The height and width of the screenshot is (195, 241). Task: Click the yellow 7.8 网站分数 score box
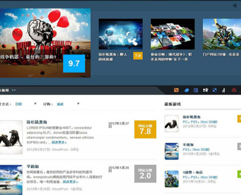(x=145, y=129)
